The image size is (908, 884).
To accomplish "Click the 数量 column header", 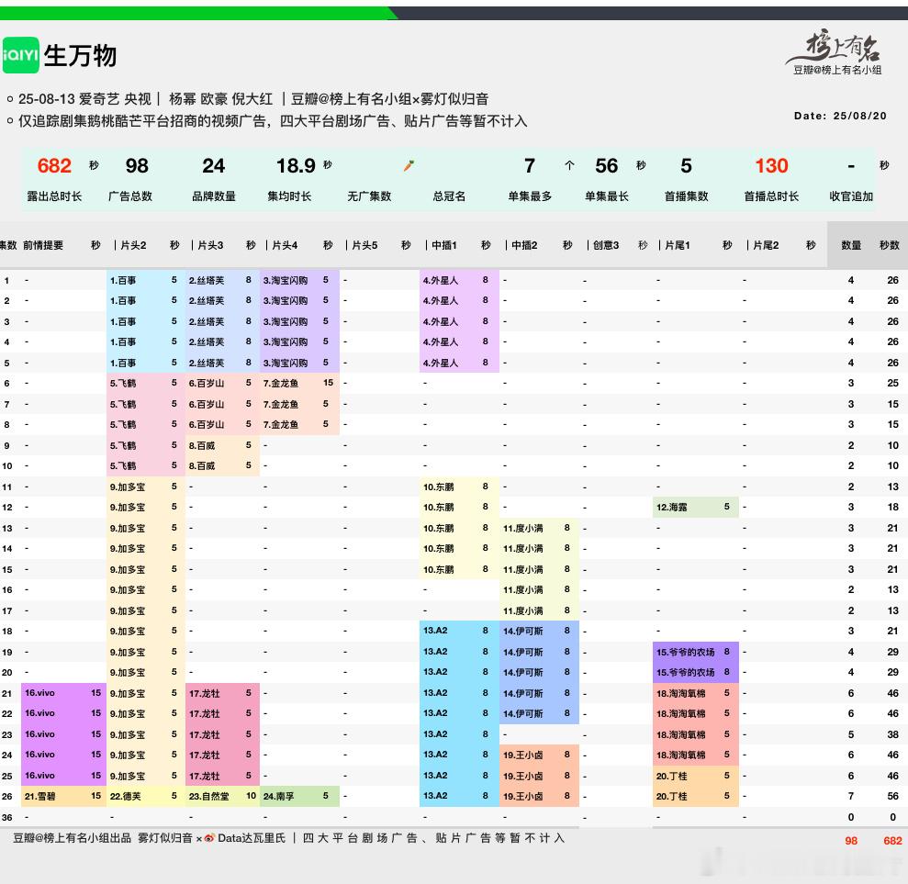I will 851,245.
